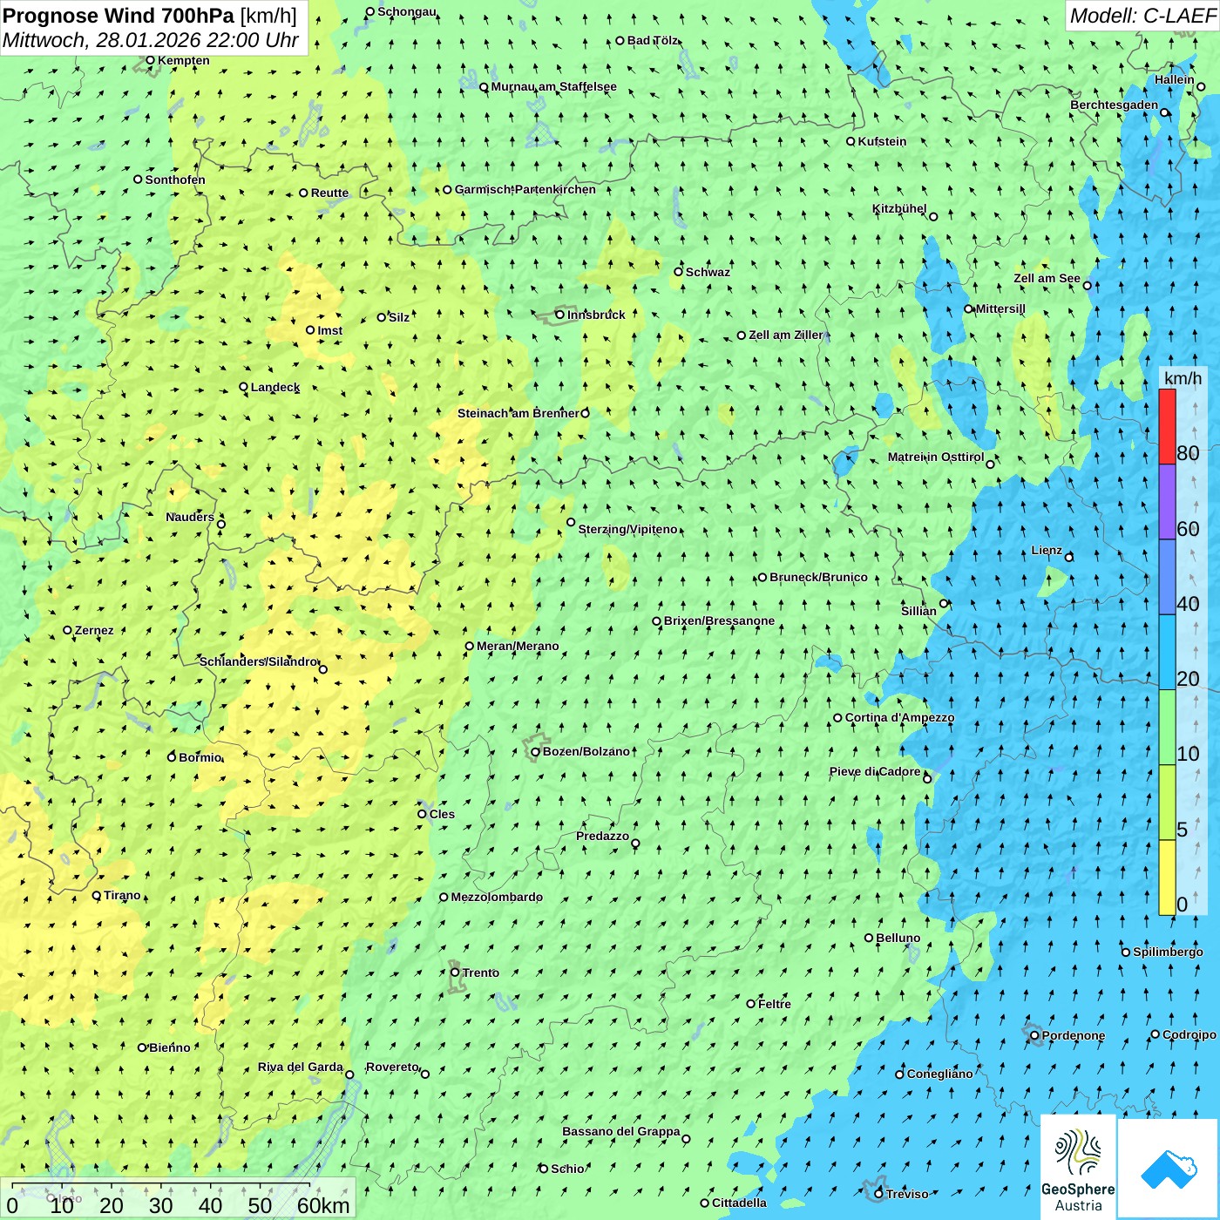Click the Imst marker circle

[x=310, y=329]
